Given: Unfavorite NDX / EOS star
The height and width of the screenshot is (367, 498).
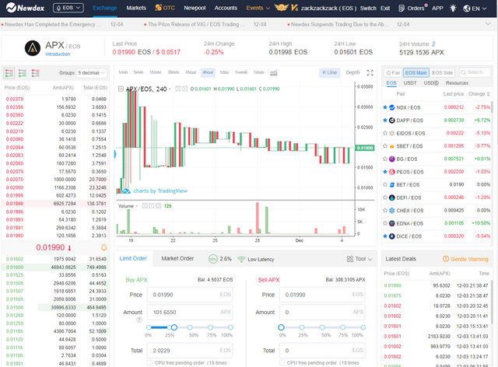Looking at the screenshot, I should click(x=385, y=107).
